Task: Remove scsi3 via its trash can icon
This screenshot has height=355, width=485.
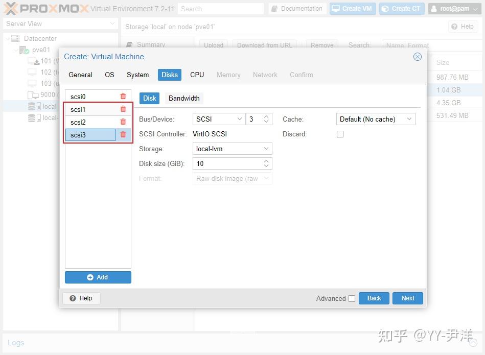Action: (123, 135)
